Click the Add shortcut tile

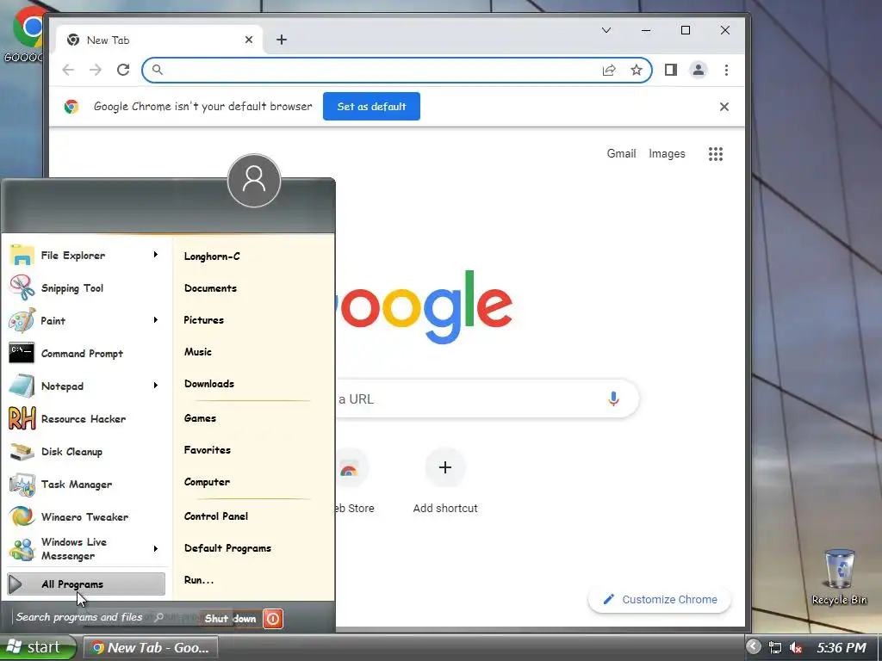click(445, 481)
